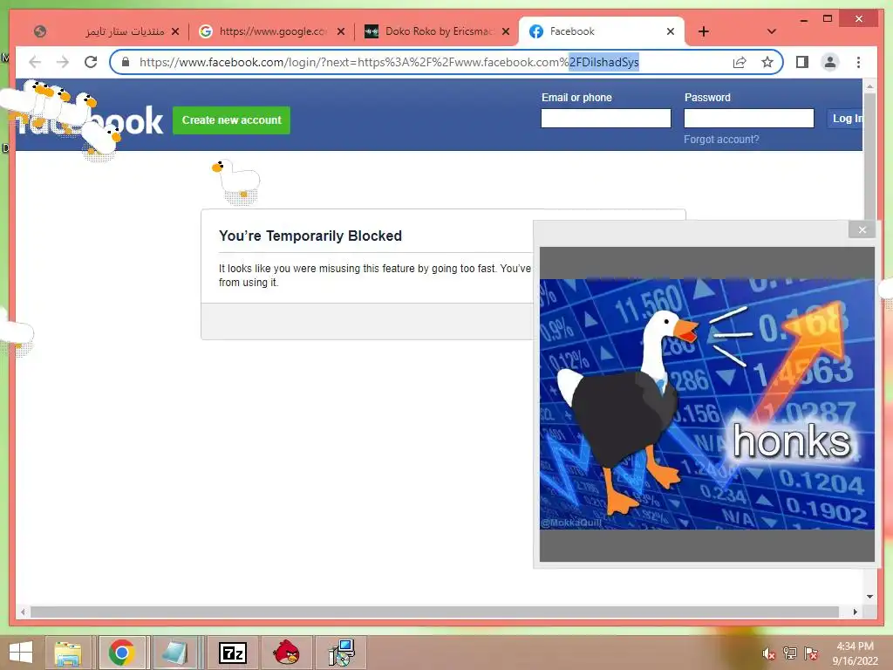Image resolution: width=893 pixels, height=670 pixels.
Task: Click Create new account button
Action: (231, 120)
